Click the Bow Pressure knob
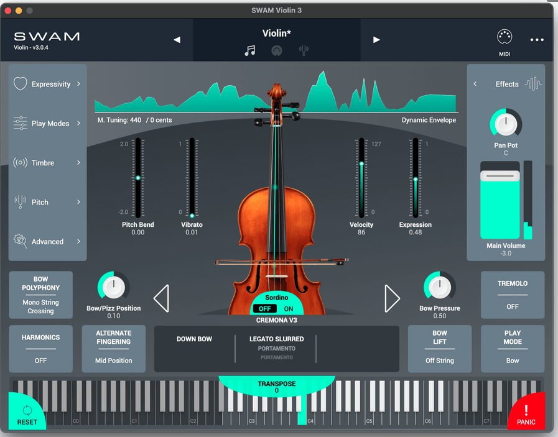This screenshot has width=558, height=437. [439, 287]
